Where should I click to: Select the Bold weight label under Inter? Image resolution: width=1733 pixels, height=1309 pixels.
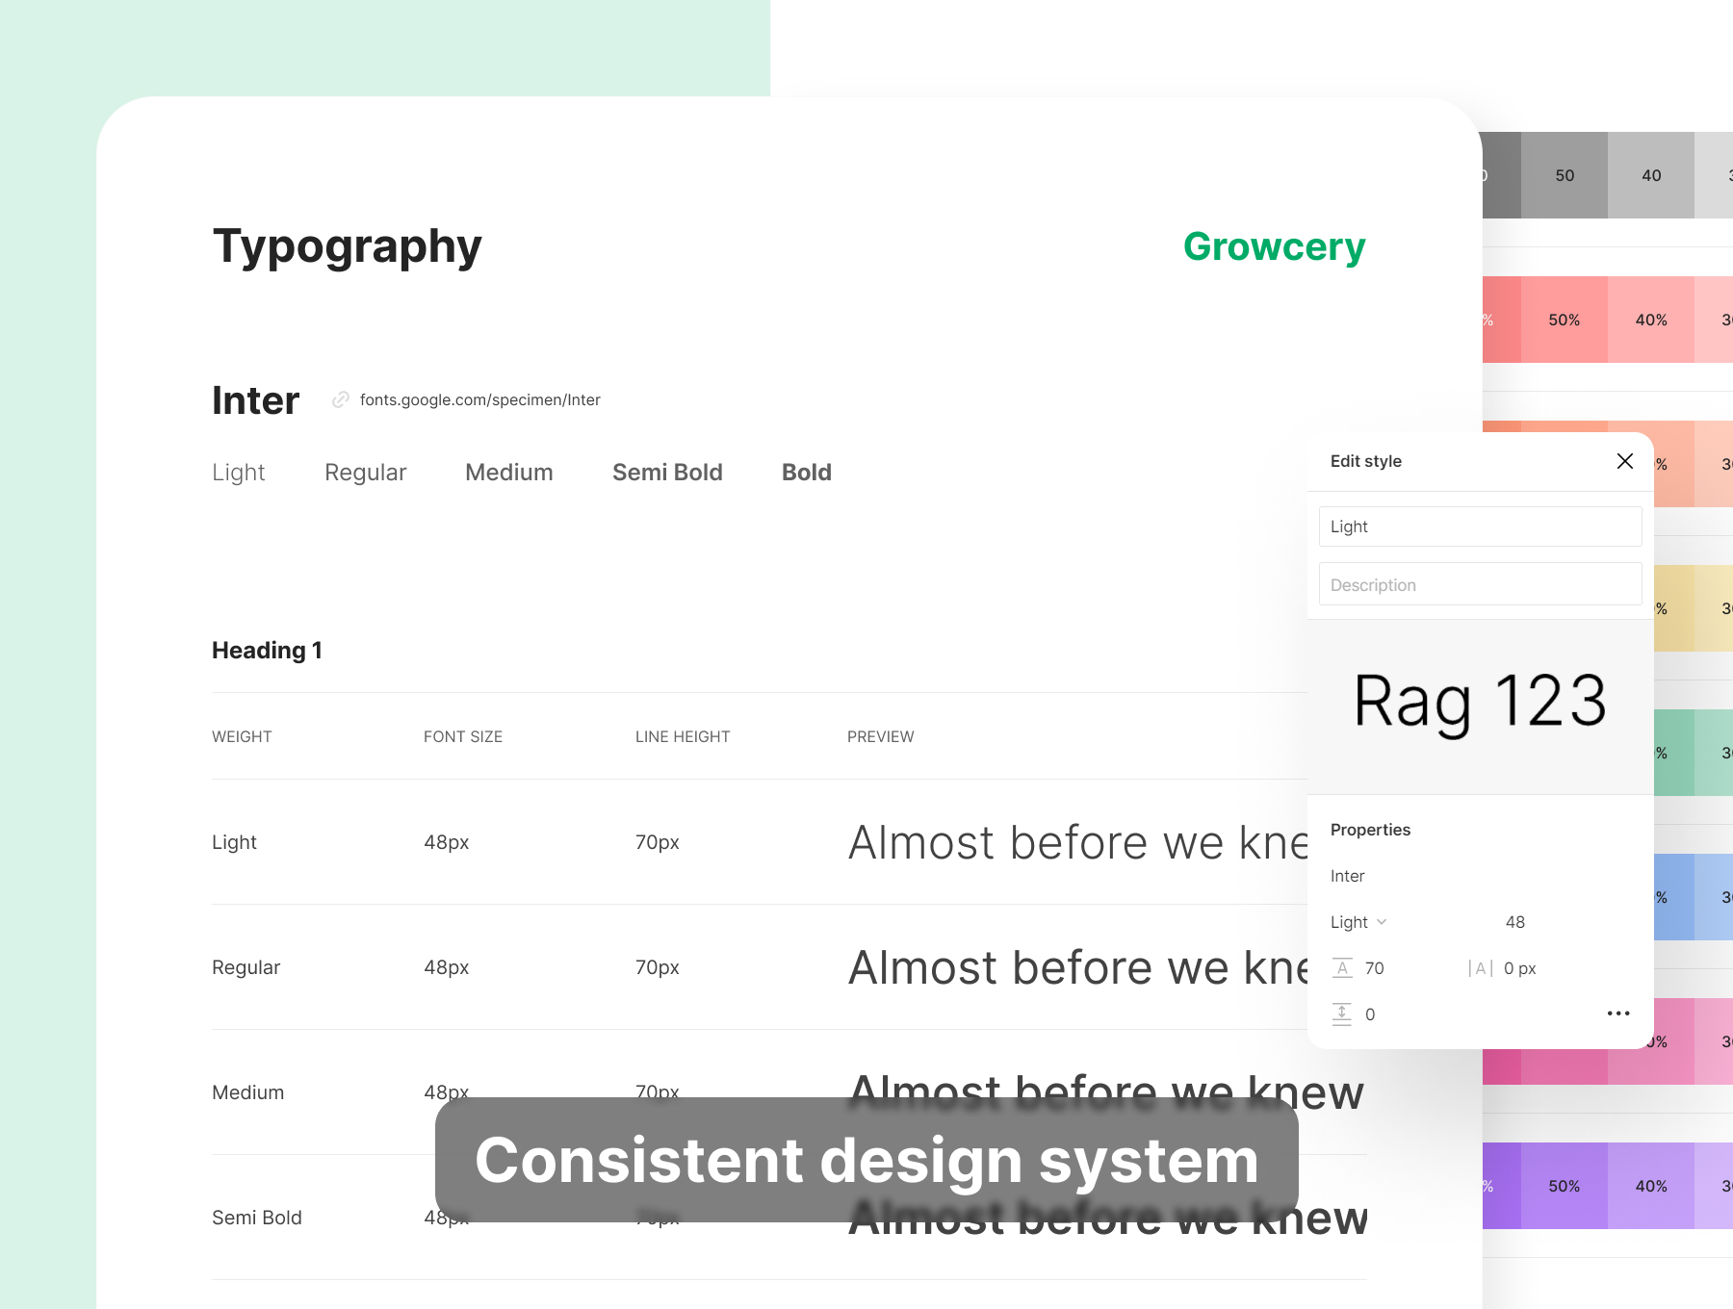tap(806, 473)
